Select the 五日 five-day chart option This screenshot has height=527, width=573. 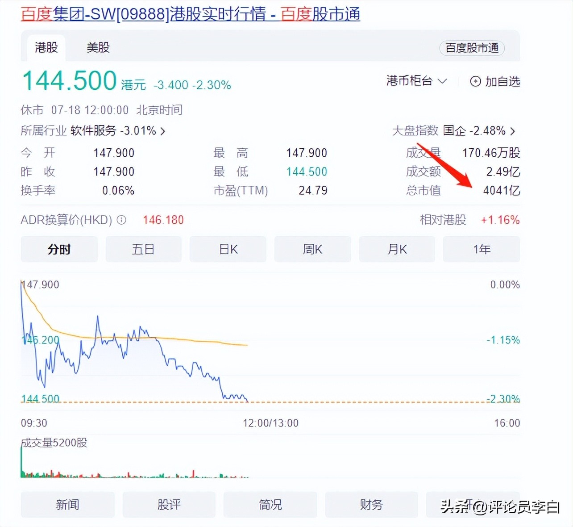click(x=143, y=249)
